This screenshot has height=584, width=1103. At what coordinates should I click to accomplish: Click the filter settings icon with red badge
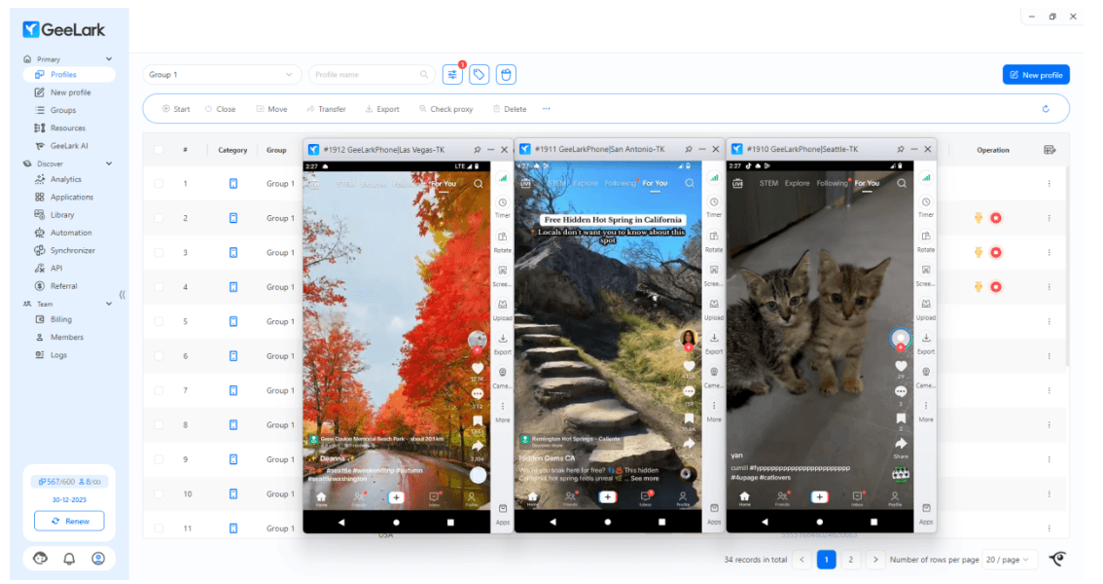(452, 75)
